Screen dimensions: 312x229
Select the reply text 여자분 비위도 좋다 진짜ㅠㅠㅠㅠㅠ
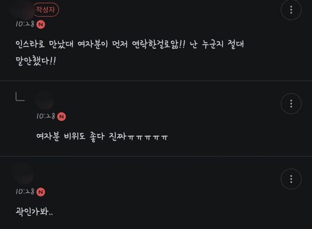click(x=102, y=136)
